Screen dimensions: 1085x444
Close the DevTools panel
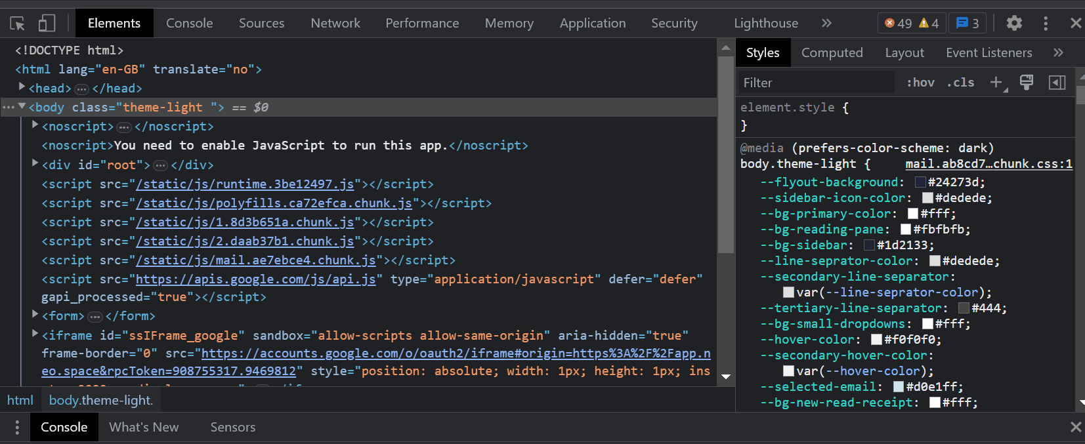1076,23
